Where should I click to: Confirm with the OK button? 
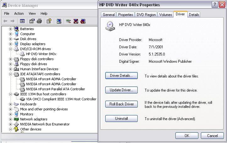pos(187,136)
